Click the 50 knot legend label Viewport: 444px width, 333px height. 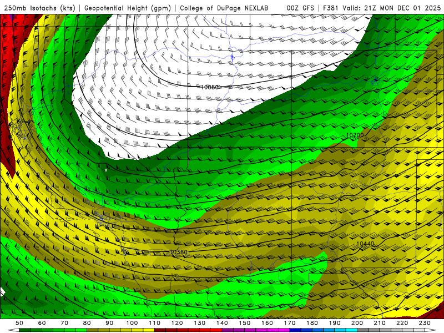(x=19, y=323)
